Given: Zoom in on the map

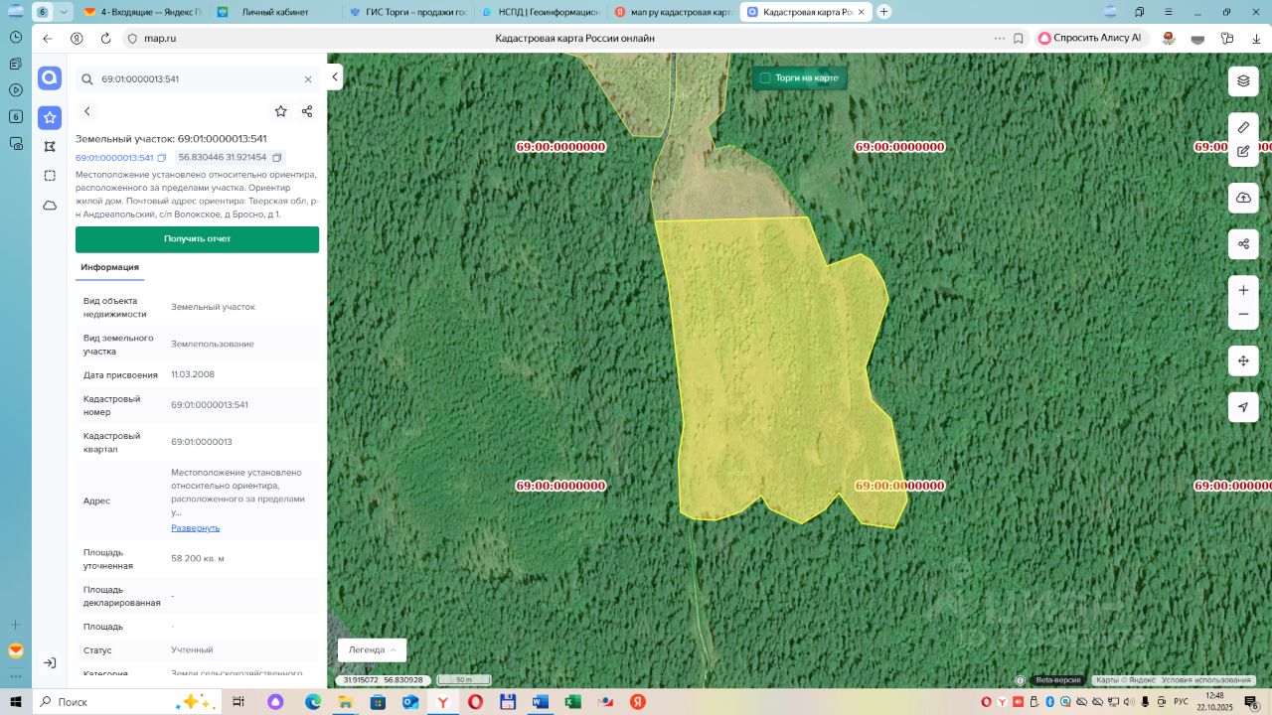Looking at the screenshot, I should coord(1243,290).
